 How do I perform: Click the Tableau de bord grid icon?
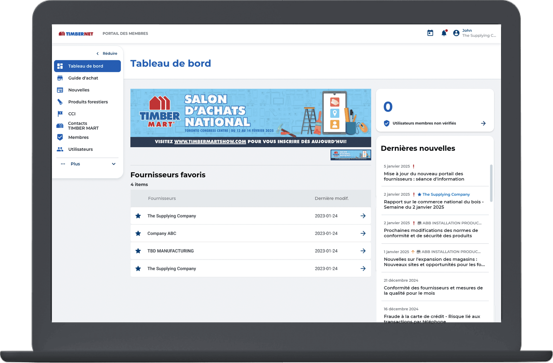point(60,66)
